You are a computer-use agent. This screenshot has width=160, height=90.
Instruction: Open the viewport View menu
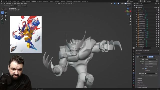(x=15, y=3)
